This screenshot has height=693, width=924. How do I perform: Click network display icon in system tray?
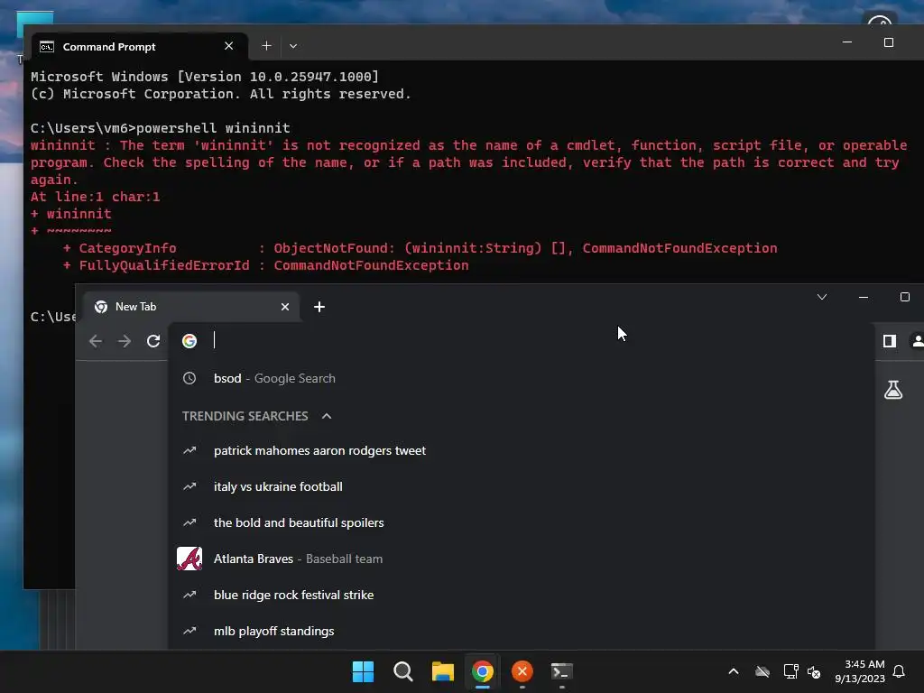[790, 671]
